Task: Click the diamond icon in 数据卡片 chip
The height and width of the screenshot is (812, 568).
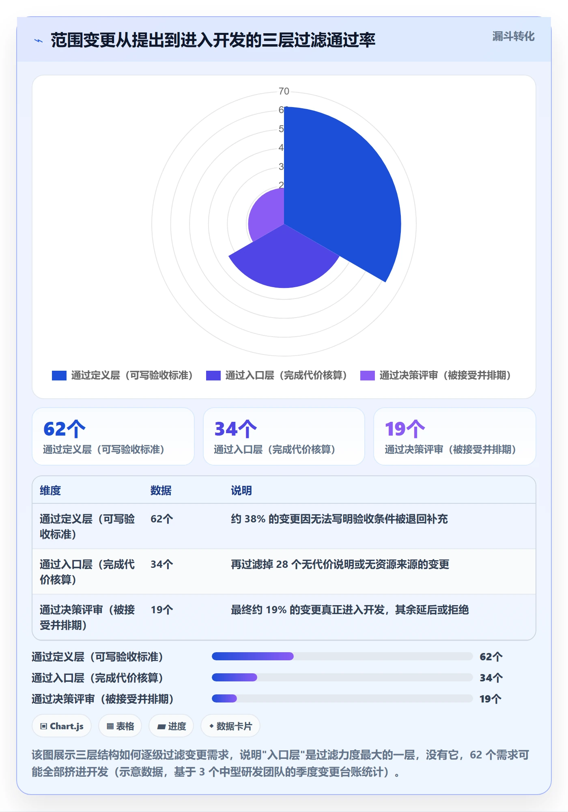Action: [211, 726]
